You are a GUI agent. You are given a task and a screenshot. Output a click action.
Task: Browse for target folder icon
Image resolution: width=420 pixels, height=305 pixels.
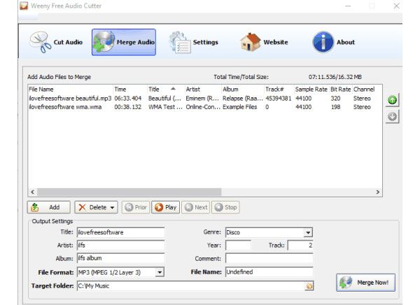click(x=309, y=286)
